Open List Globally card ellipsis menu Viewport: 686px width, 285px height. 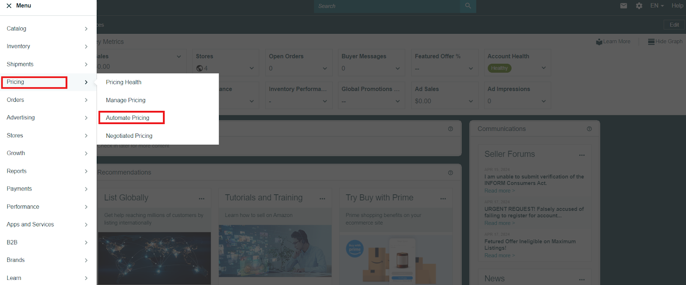pyautogui.click(x=202, y=199)
